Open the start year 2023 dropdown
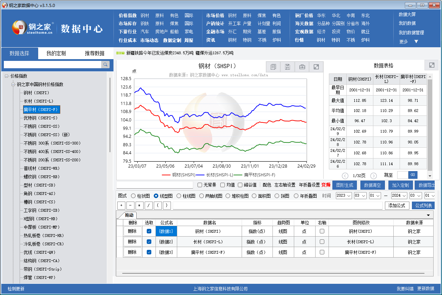The height and width of the screenshot is (295, 442). click(344, 196)
